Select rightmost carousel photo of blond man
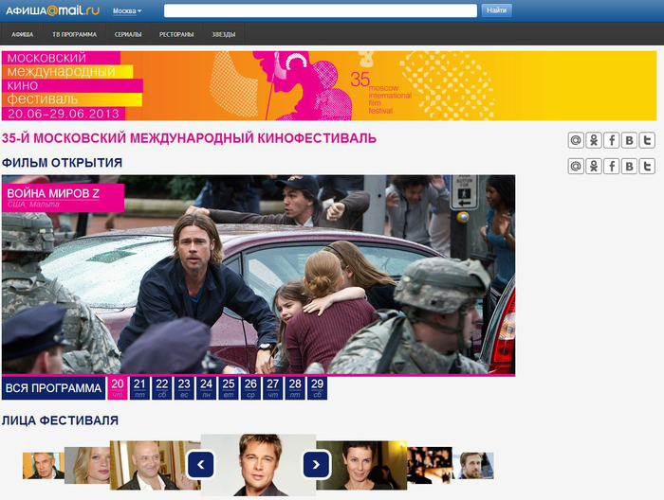This screenshot has height=500, width=664. pos(473,466)
